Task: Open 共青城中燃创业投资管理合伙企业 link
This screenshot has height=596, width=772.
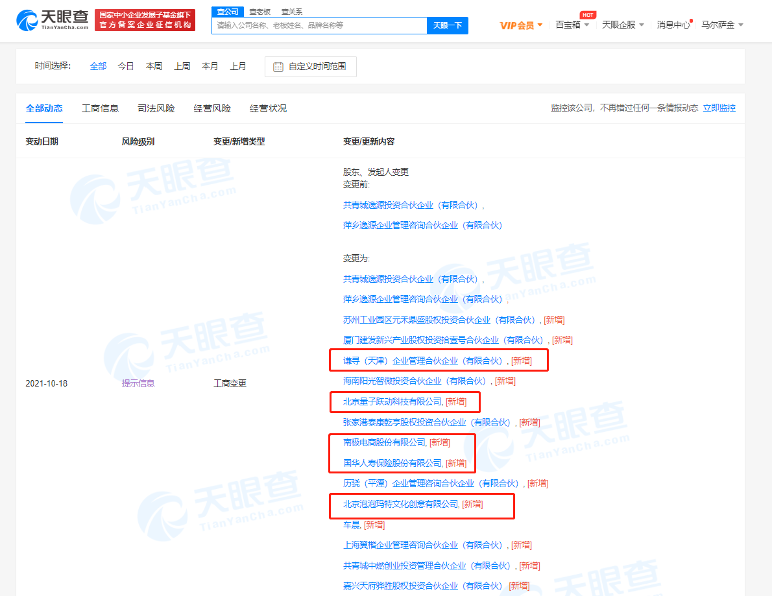Action: point(427,566)
